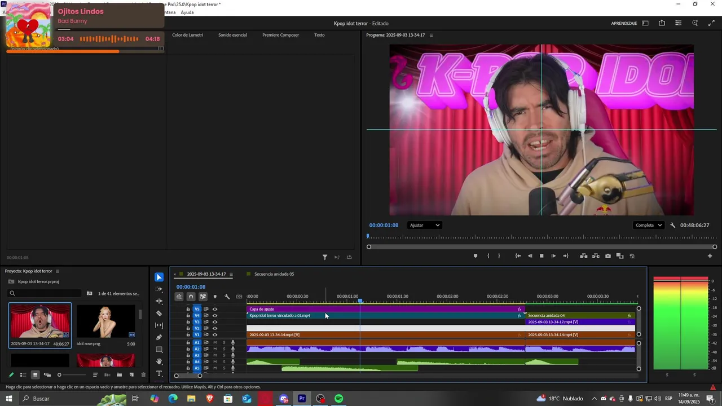Toggle Snap magnet in timeline
The width and height of the screenshot is (722, 406).
click(191, 297)
